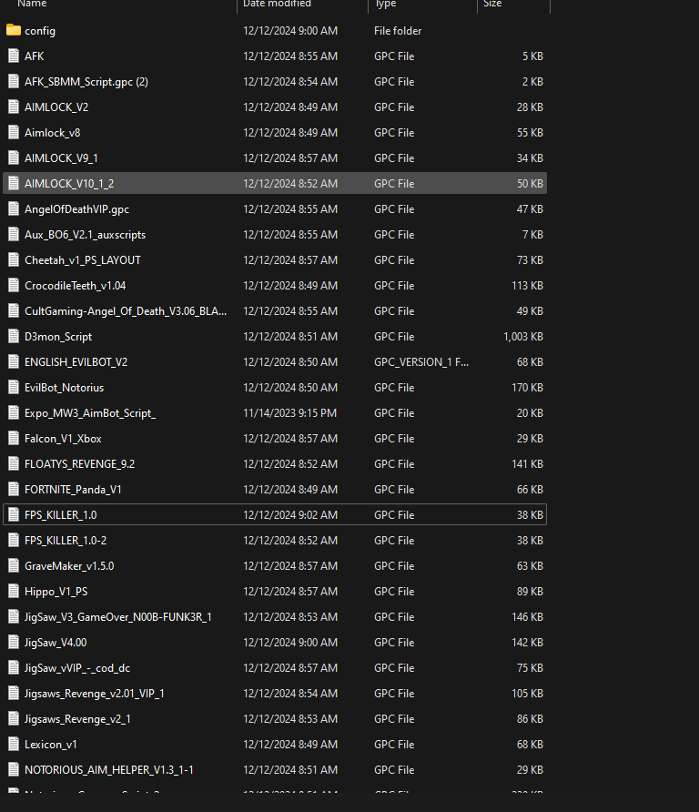Select the FPS_KILLER_1.0-2 file name
699x812 pixels.
click(66, 540)
